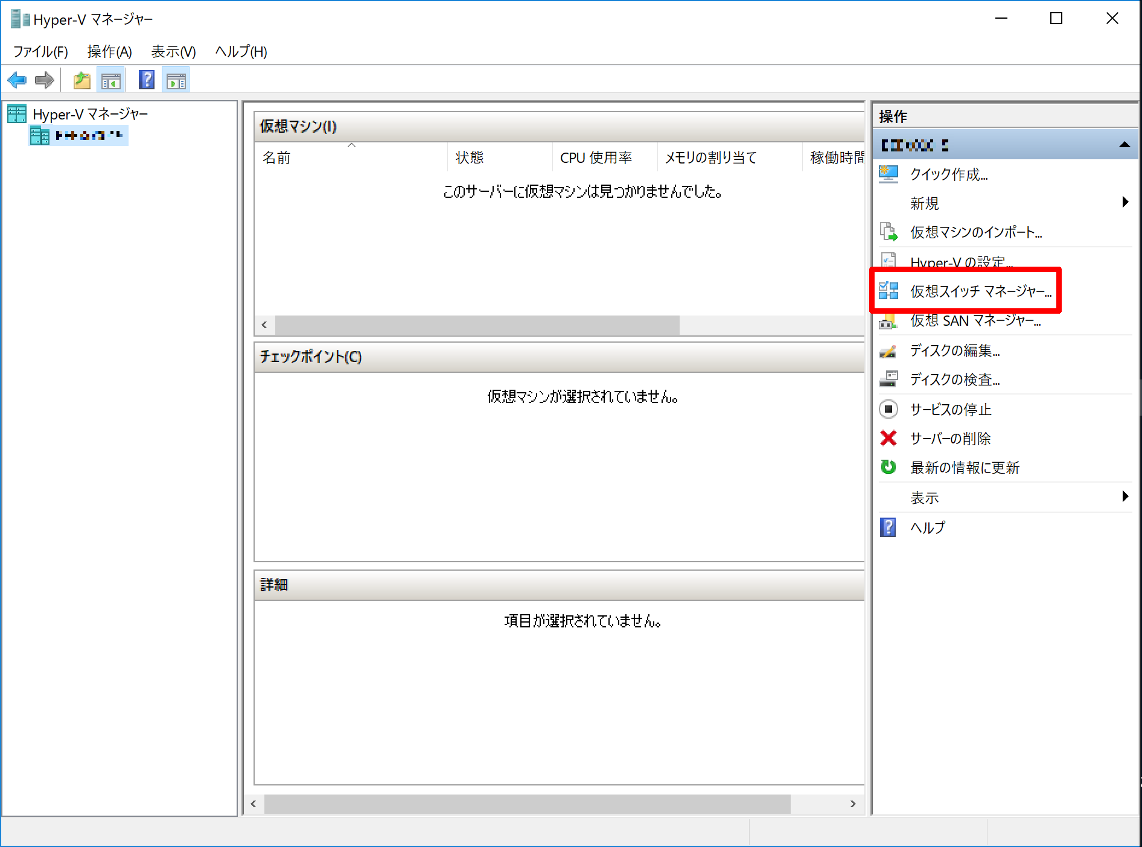Open クイック作成... action
The height and width of the screenshot is (847, 1142).
tap(949, 174)
